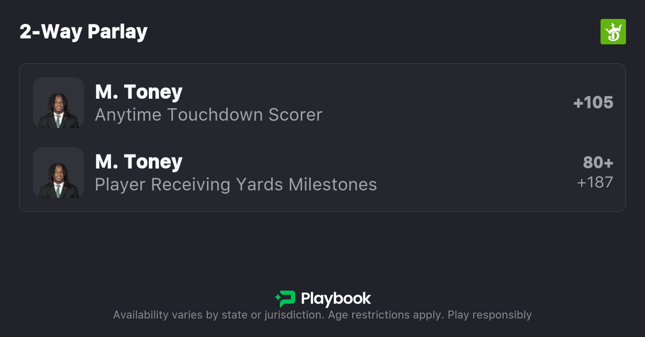Open the Playbook wordmark link
645x337 pixels.
coord(336,299)
